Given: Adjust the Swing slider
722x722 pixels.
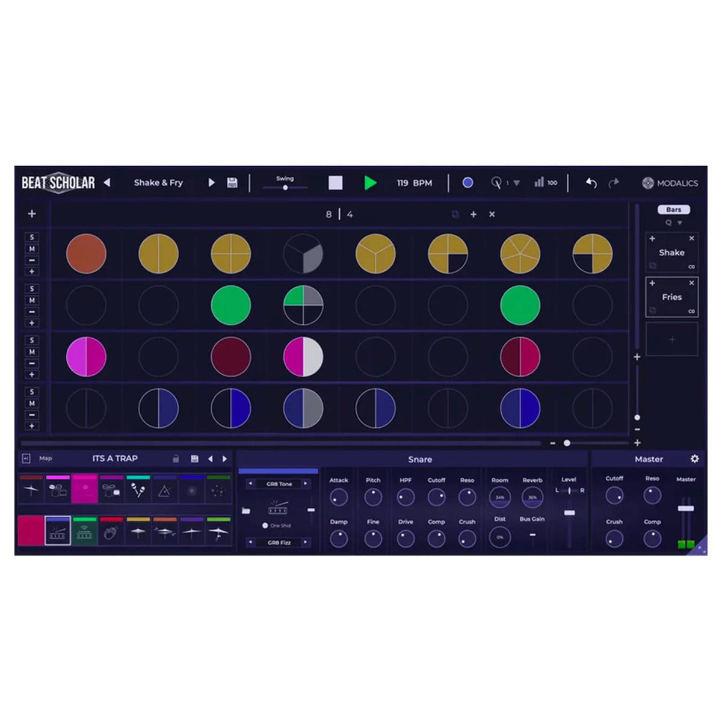Looking at the screenshot, I should pyautogui.click(x=285, y=188).
